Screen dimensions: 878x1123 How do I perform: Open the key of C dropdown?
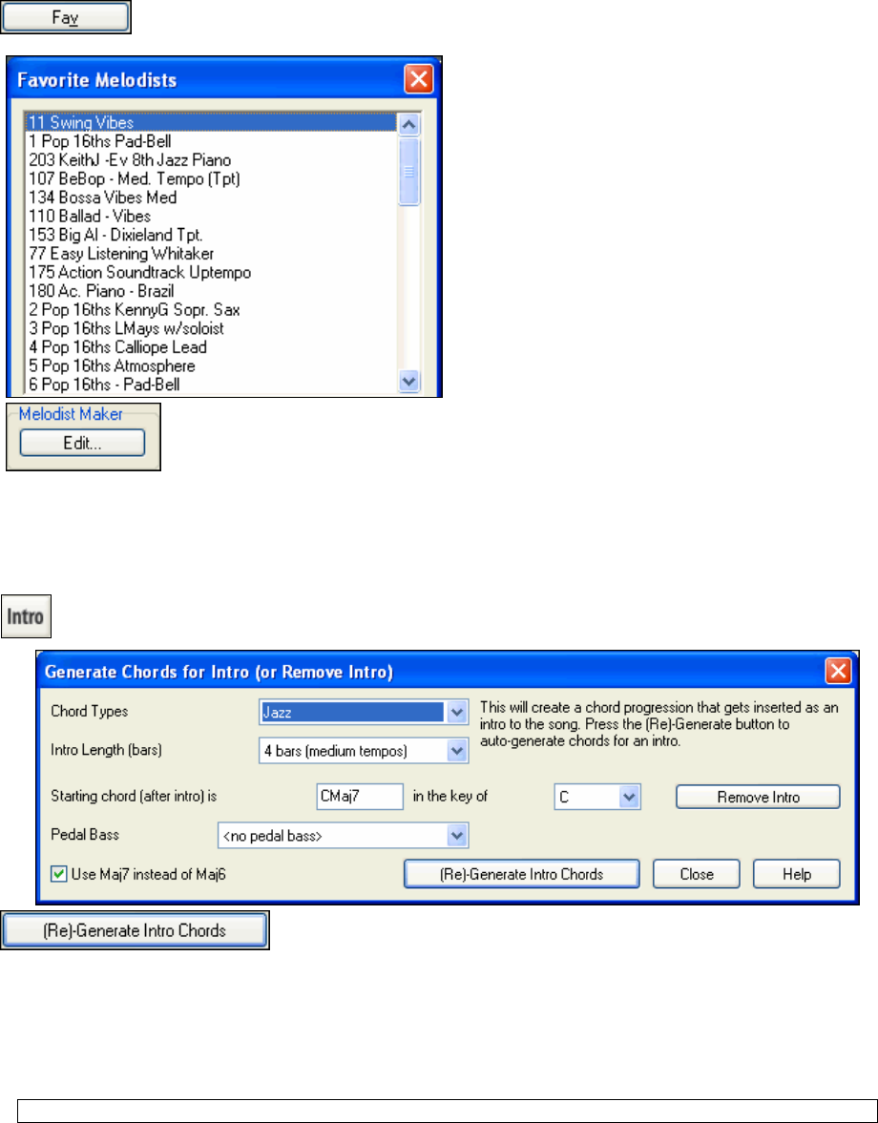click(629, 797)
